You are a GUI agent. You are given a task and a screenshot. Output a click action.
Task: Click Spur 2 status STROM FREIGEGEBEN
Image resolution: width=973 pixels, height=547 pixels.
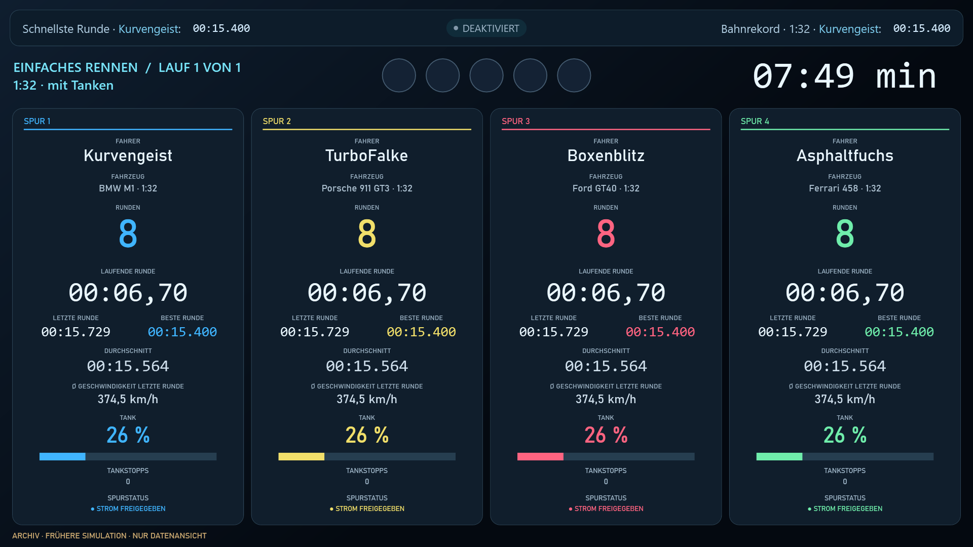(367, 509)
